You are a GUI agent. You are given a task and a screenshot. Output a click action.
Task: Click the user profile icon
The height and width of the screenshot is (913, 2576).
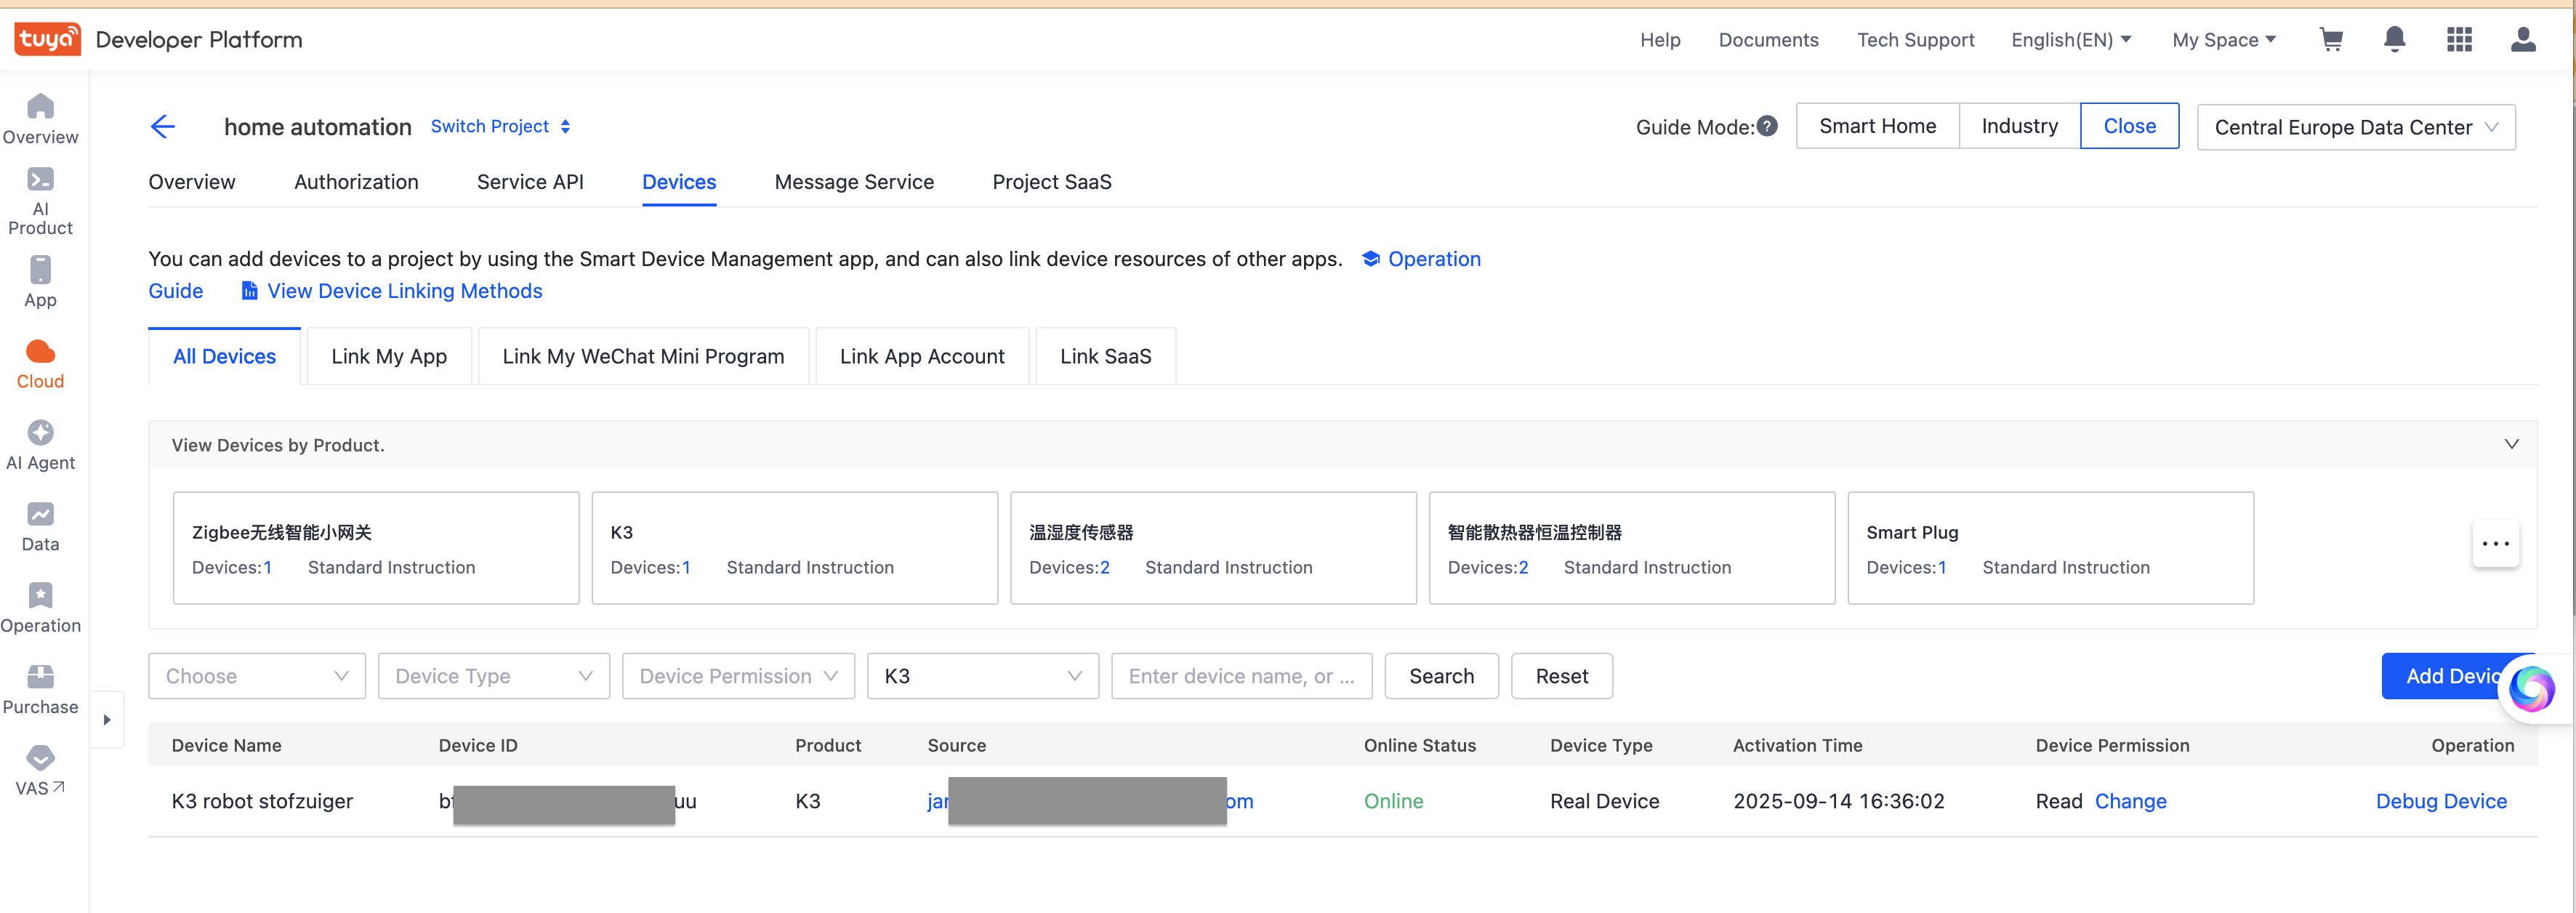point(2523,40)
